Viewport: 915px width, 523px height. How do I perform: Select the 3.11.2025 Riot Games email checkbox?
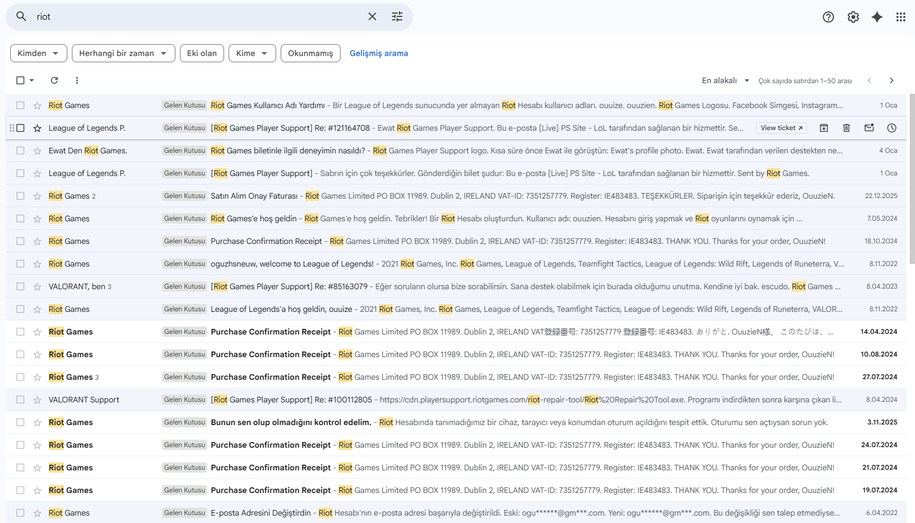pyautogui.click(x=20, y=422)
